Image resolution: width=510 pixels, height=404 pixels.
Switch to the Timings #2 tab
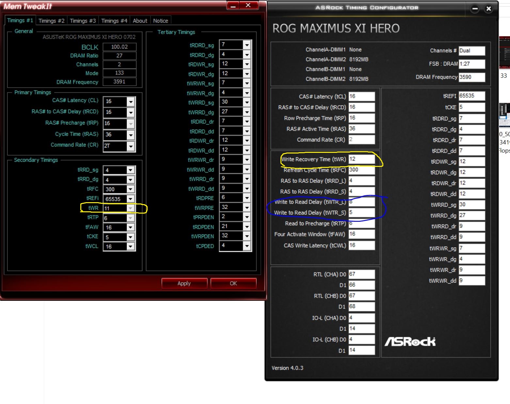(x=52, y=21)
